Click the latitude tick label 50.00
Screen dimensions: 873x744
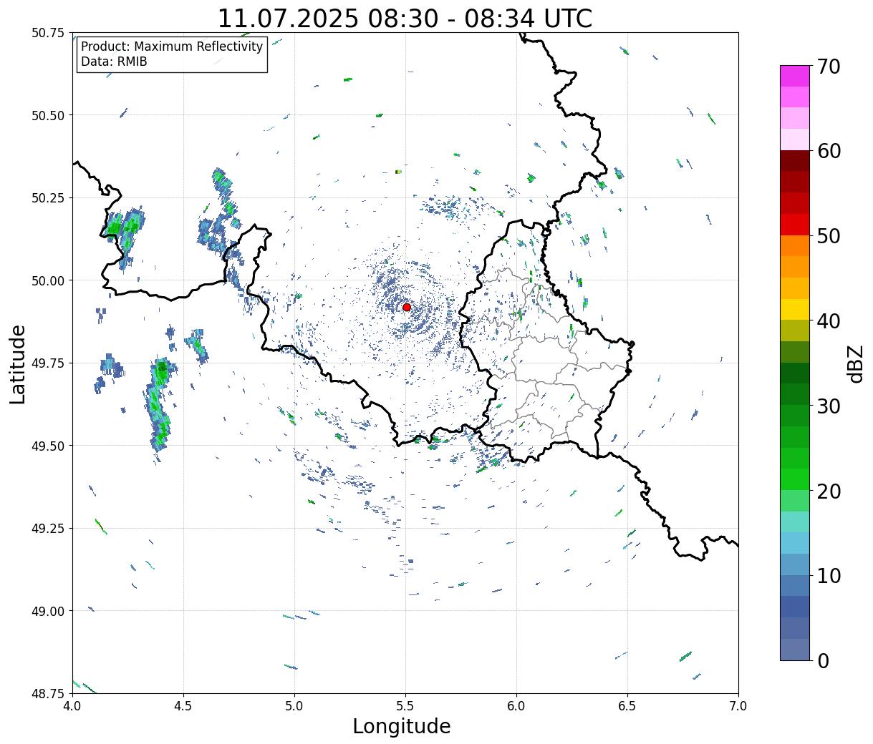pyautogui.click(x=48, y=280)
